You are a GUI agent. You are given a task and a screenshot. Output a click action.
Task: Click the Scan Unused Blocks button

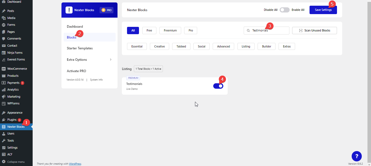[x=314, y=31]
